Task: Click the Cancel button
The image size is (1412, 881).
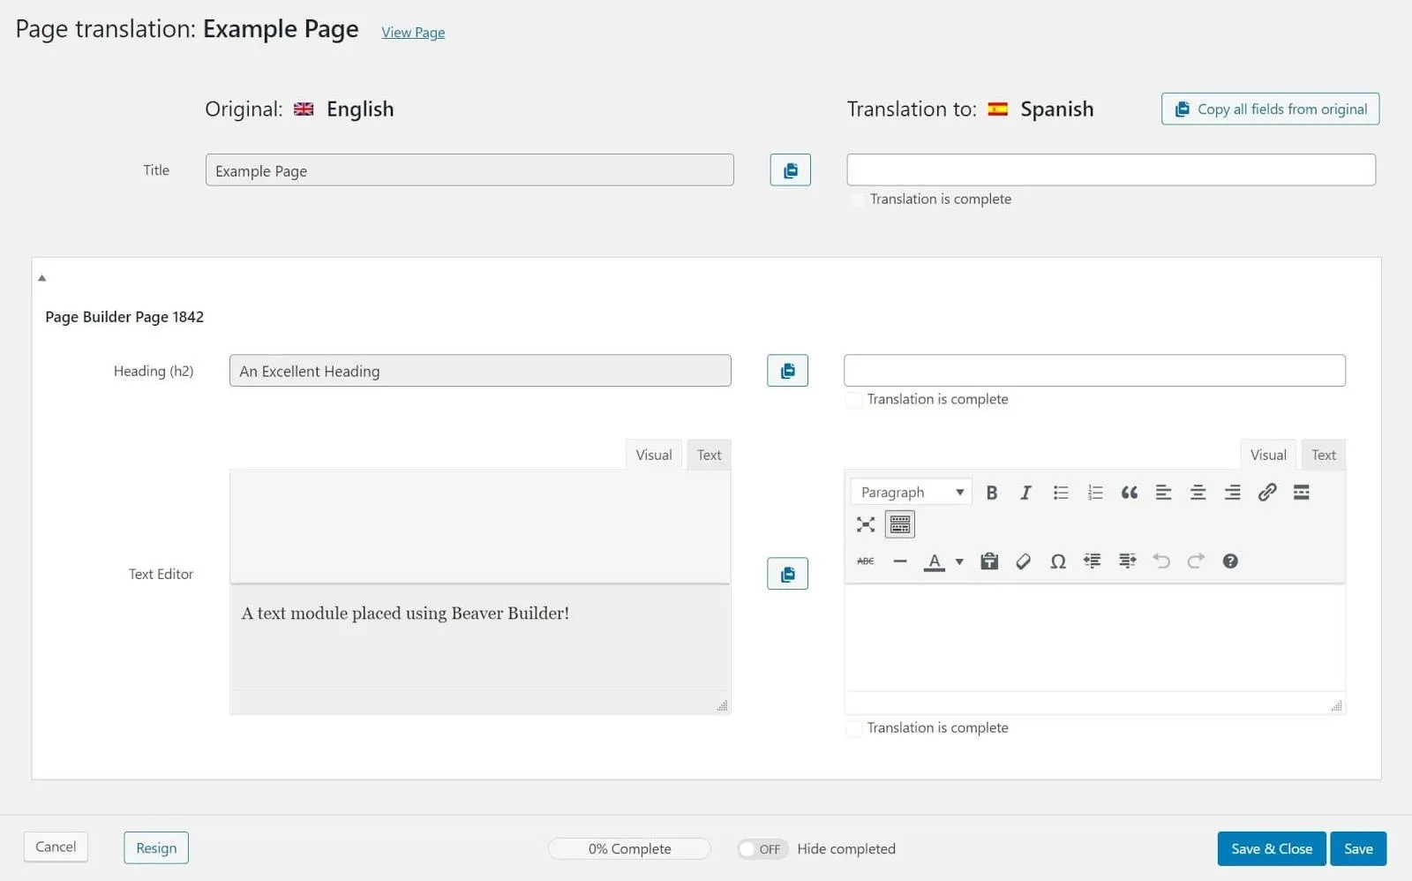Action: pos(56,847)
